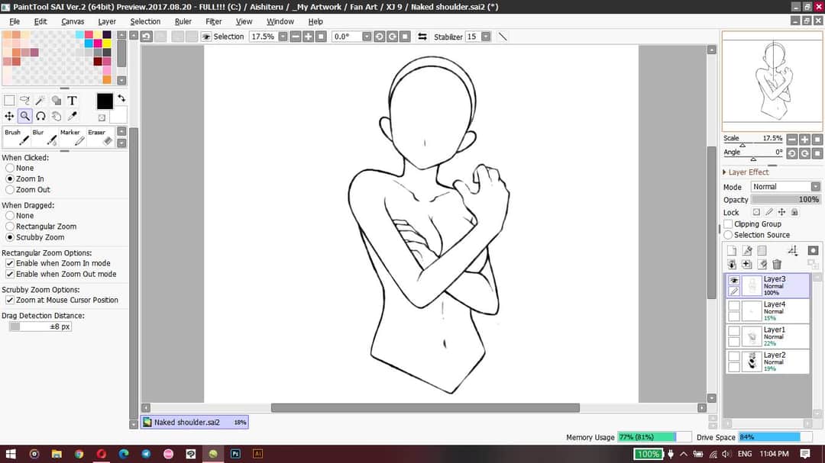Viewport: 825px width, 463px height.
Task: Open the Ruler menu
Action: (183, 21)
